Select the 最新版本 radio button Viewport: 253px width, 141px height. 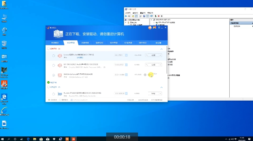(x=60, y=100)
